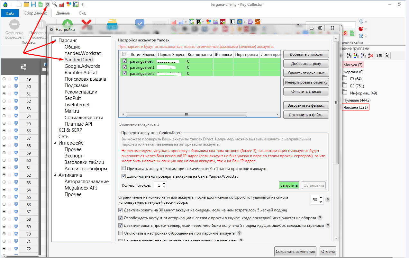Click the column settings sliders icon in table header
Viewport: 409px width, 258px height.
23,67
